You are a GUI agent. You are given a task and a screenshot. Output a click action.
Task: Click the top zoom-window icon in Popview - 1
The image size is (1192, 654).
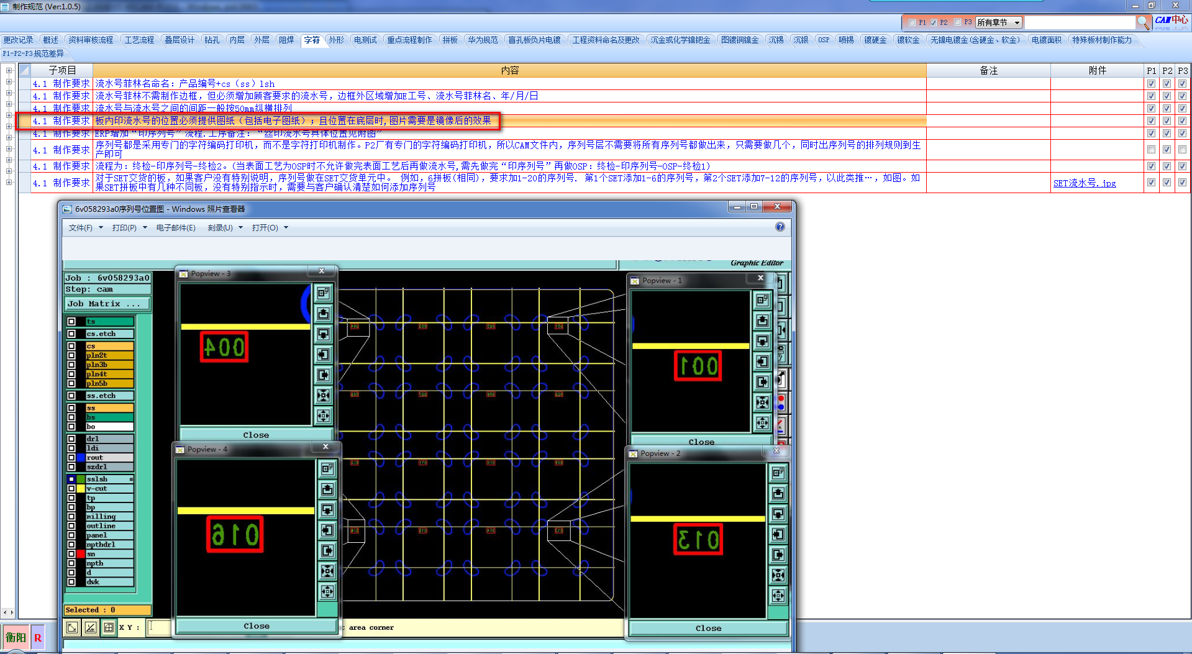tap(762, 301)
